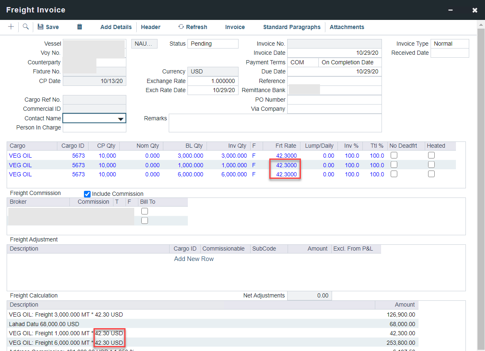Open the Contact Name dropdown
485x351 pixels.
tap(121, 119)
